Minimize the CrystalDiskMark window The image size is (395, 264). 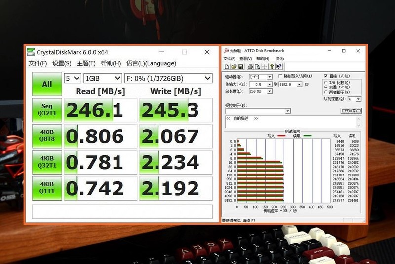(x=162, y=52)
